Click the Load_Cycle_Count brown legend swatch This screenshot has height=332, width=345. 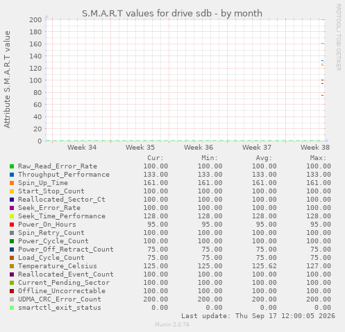coord(12,258)
